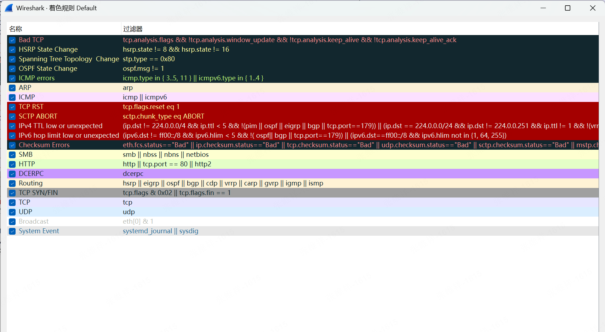Viewport: 605px width, 332px height.
Task: Toggle the System Event checkbox
Action: point(12,231)
